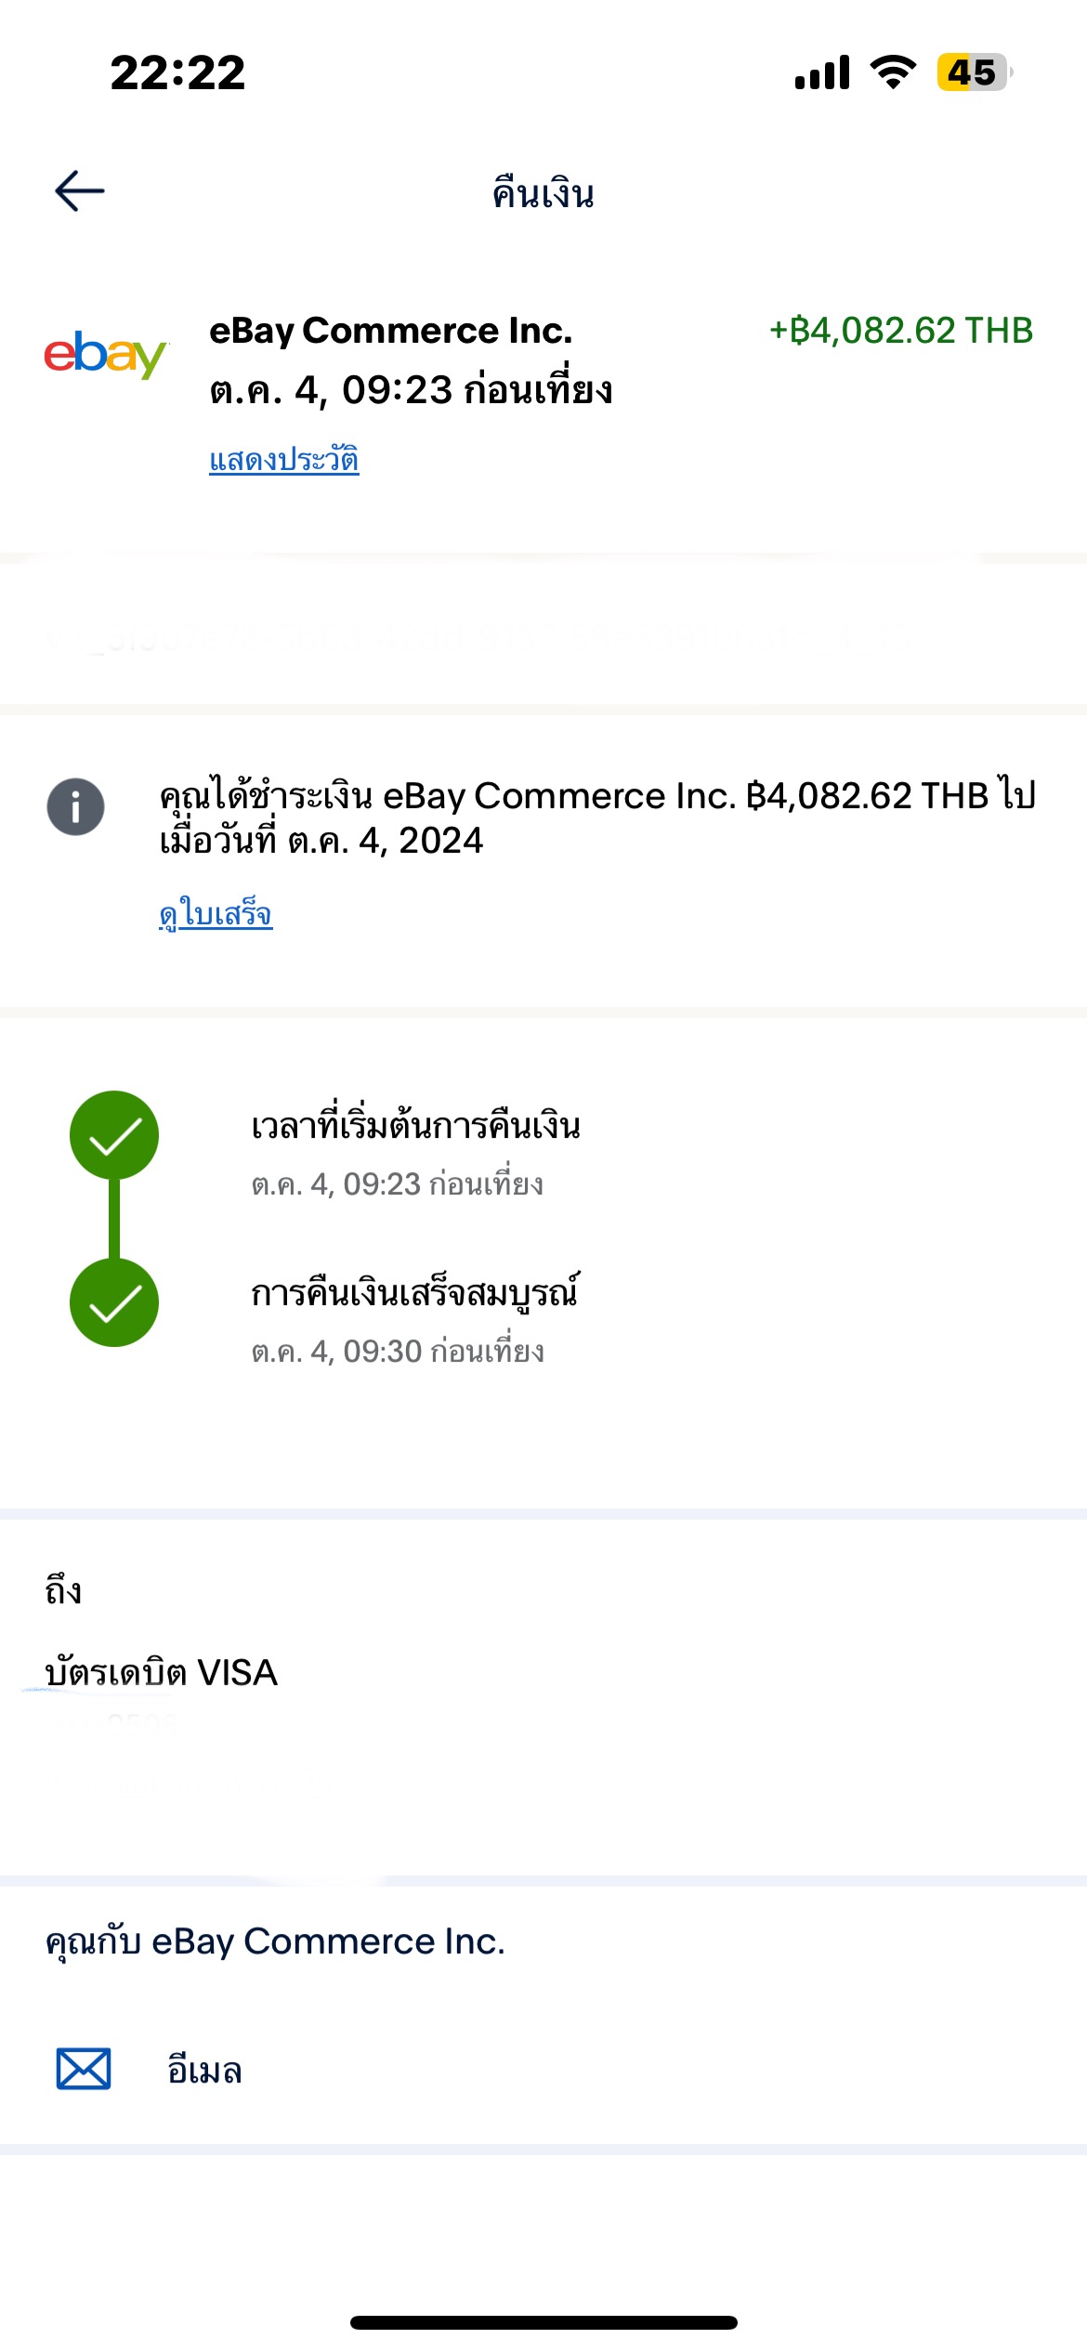Tap the refund-completed green checkmark
This screenshot has height=2352, width=1087.
click(114, 1302)
